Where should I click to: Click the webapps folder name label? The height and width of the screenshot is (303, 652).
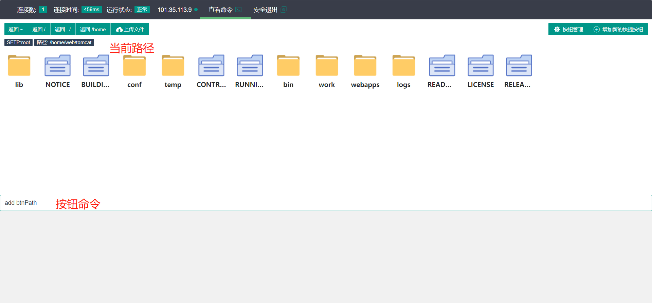pyautogui.click(x=365, y=85)
